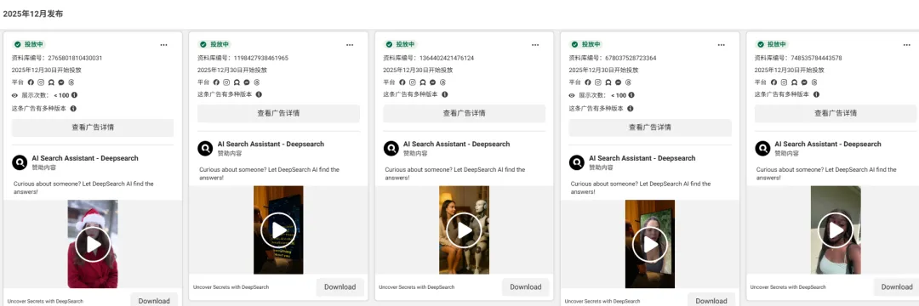Open advertiser name link on ad 748535784443578
The width and height of the screenshot is (919, 306).
tap(828, 144)
